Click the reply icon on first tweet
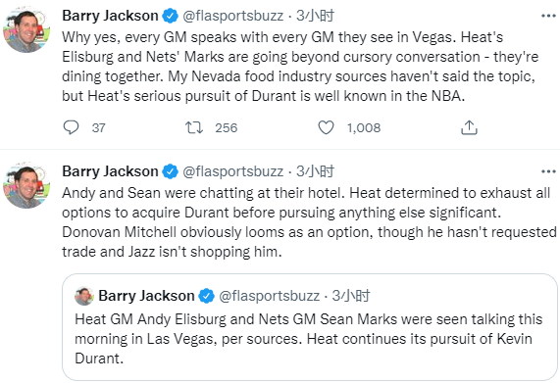Image resolution: width=560 pixels, height=383 pixels. coord(71,127)
